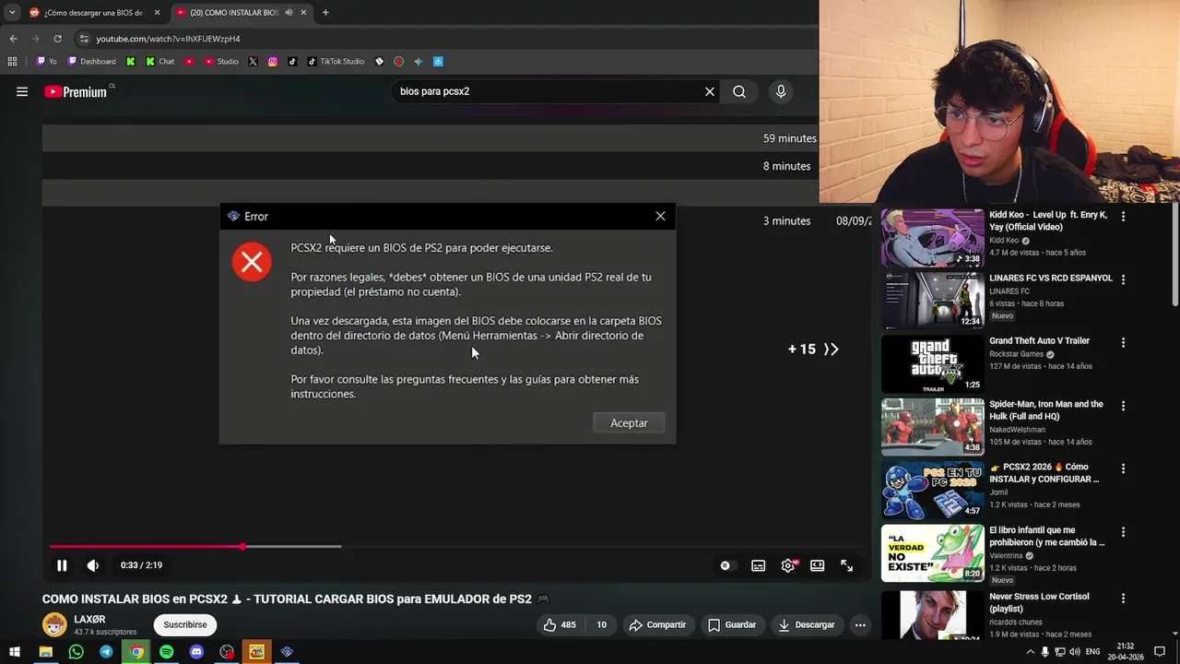
Task: Go to YouTube Premium home logo
Action: coord(76,91)
